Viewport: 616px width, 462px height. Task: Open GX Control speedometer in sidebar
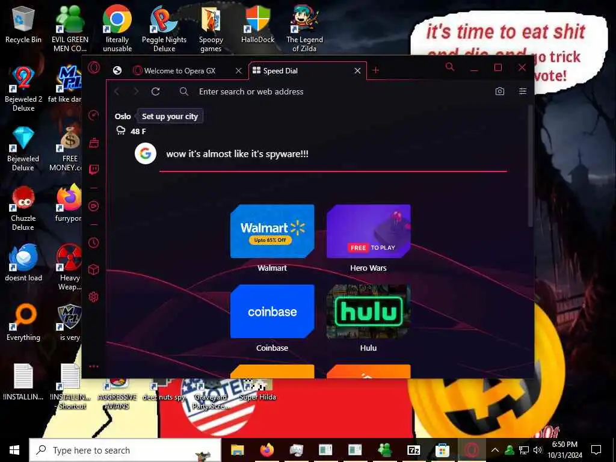pyautogui.click(x=93, y=115)
